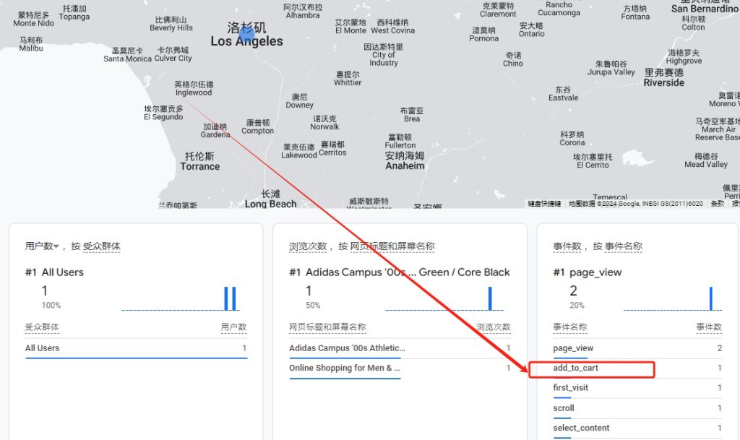Viewport: 740px width, 440px height.
Task: Select the add_to_cart event row
Action: click(576, 368)
